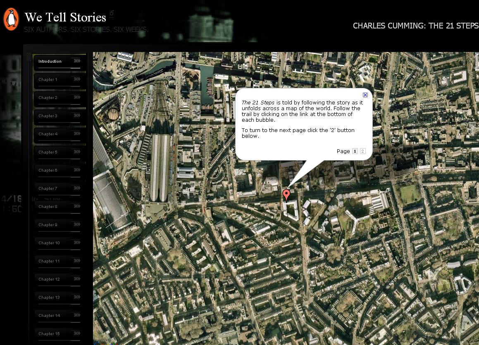Open the Introduction section
Image resolution: width=479 pixels, height=345 pixels.
pos(50,61)
